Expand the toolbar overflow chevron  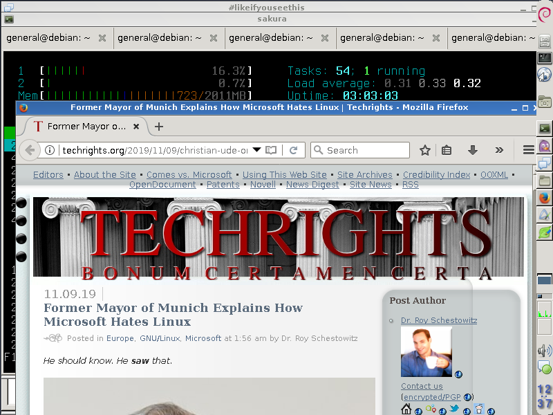pos(498,150)
